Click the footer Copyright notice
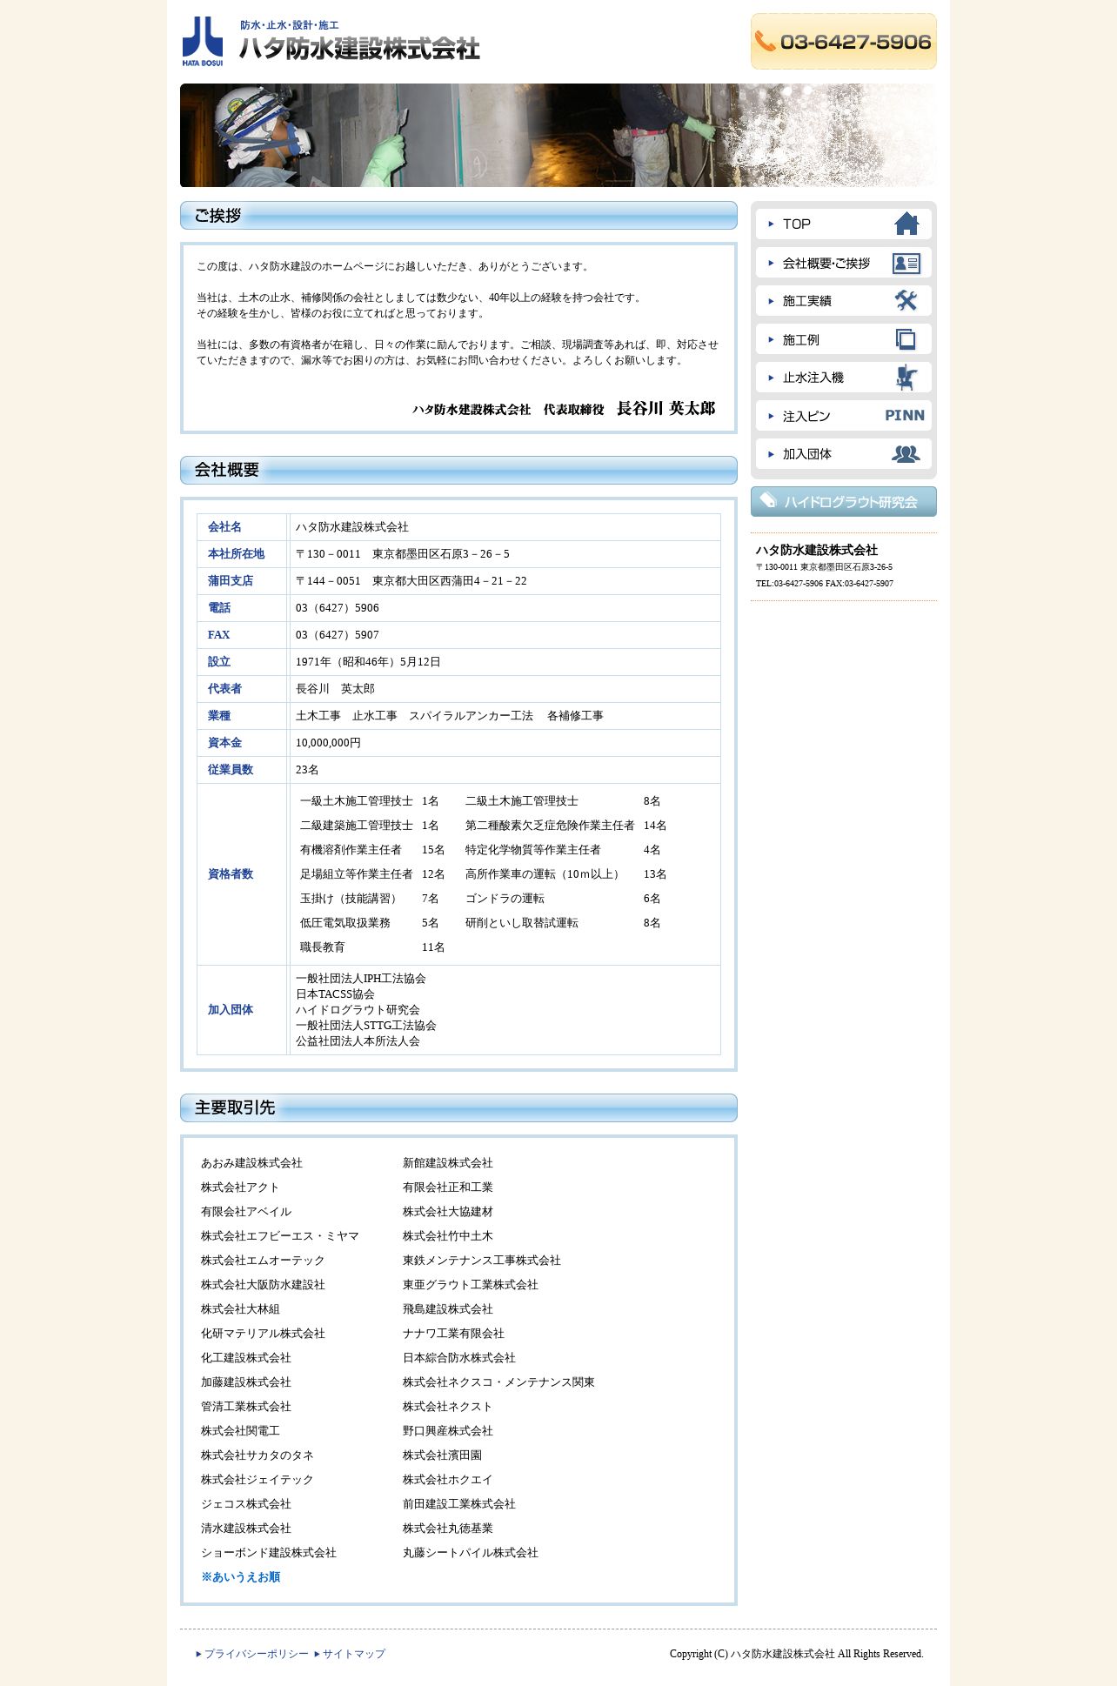This screenshot has width=1117, height=1686. [x=797, y=1654]
